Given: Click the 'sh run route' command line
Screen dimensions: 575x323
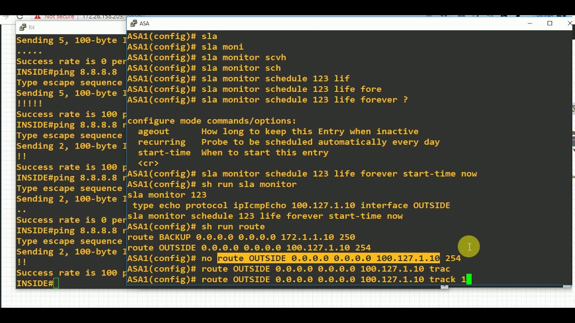Looking at the screenshot, I should point(196,227).
